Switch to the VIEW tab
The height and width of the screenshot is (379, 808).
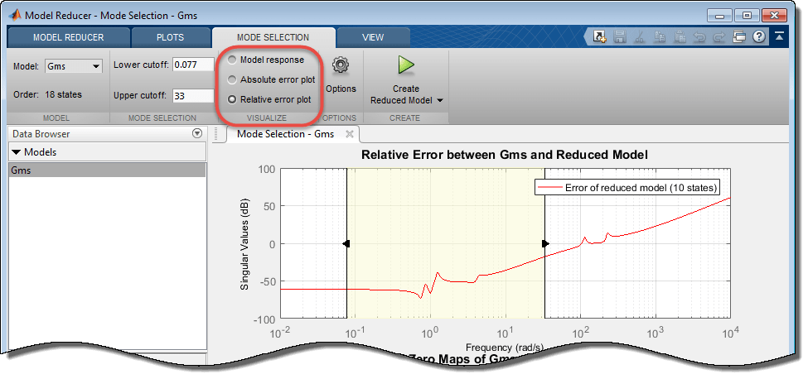[x=373, y=37]
